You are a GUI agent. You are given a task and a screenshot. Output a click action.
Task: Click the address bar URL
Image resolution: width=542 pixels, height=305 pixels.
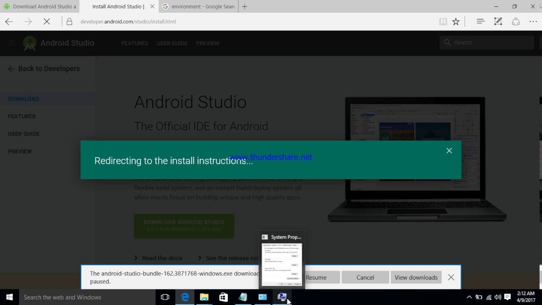point(128,22)
